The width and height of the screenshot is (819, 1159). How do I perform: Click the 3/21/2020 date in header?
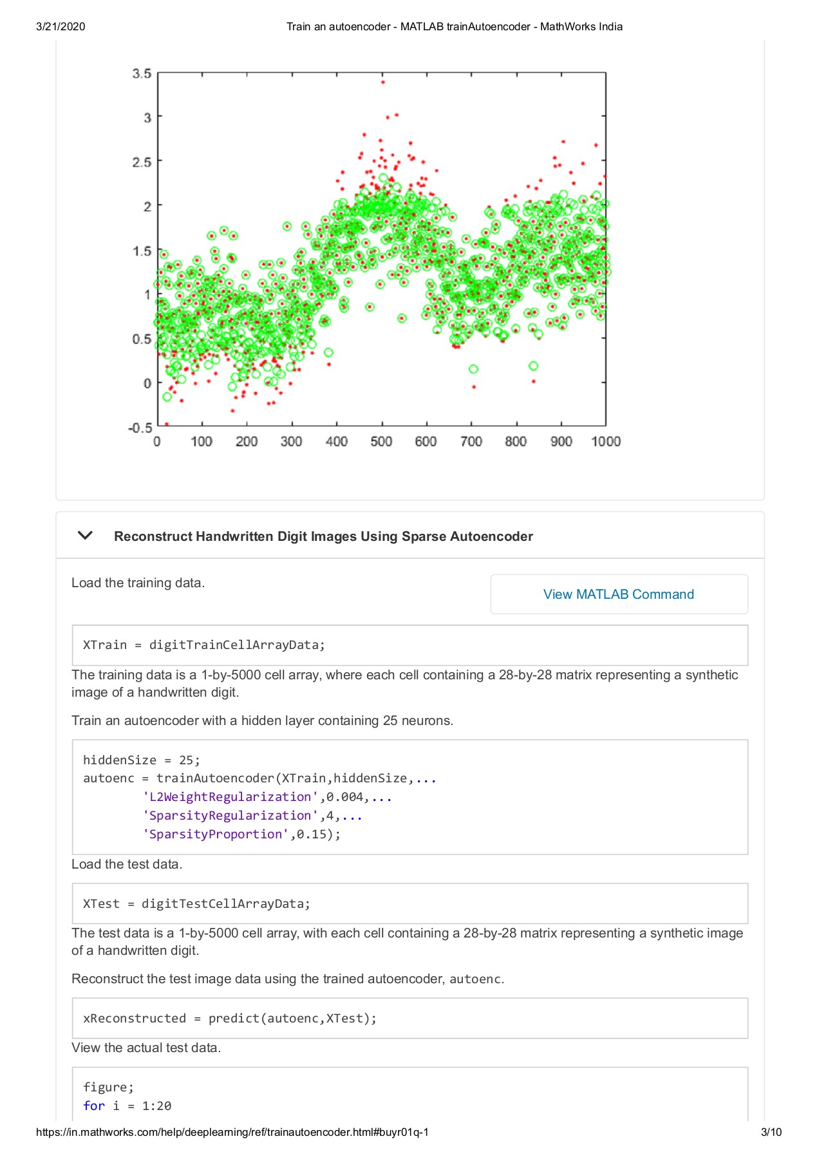click(x=61, y=26)
